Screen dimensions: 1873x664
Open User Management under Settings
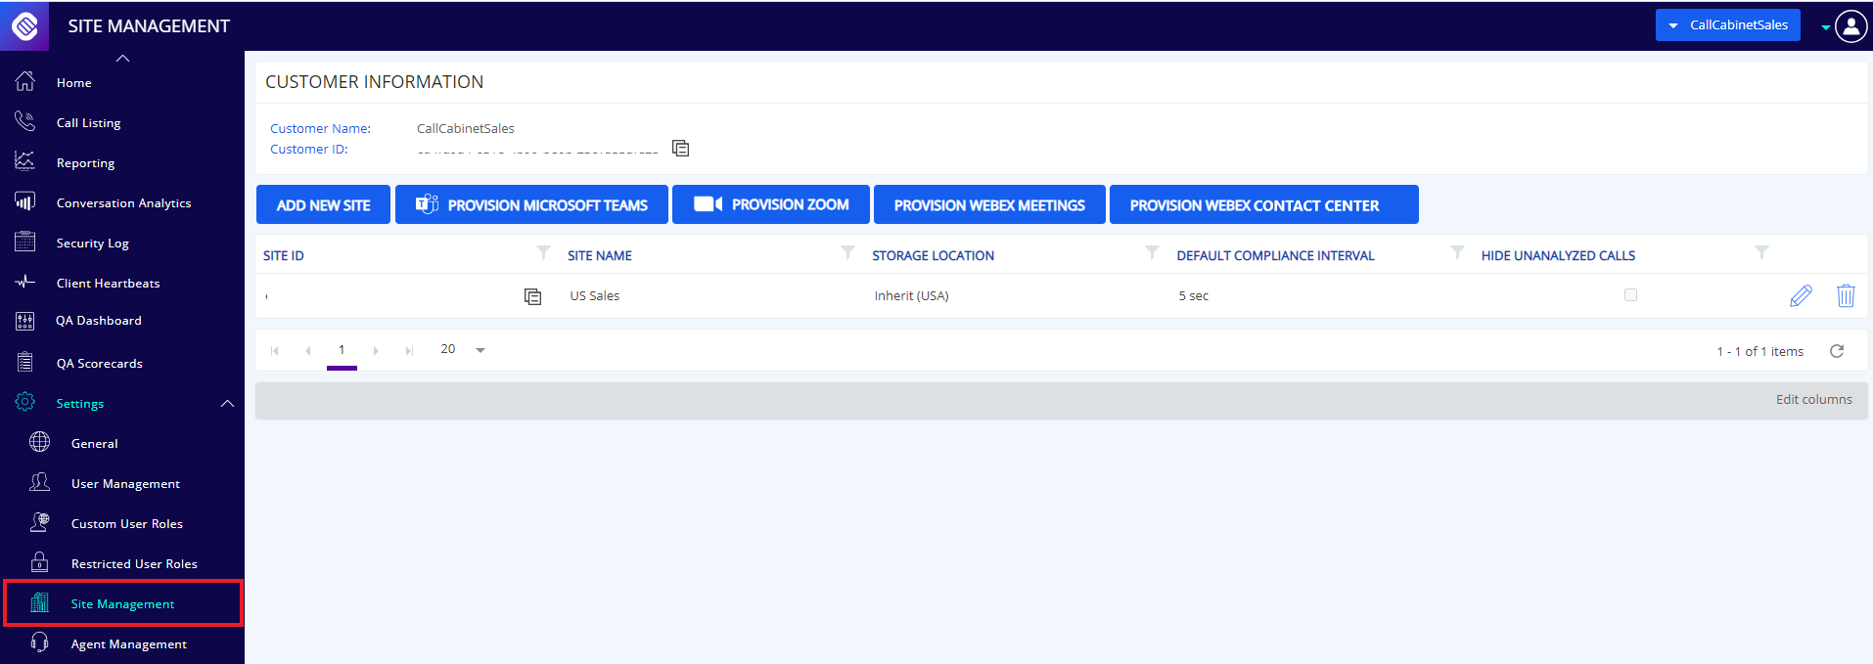125,484
